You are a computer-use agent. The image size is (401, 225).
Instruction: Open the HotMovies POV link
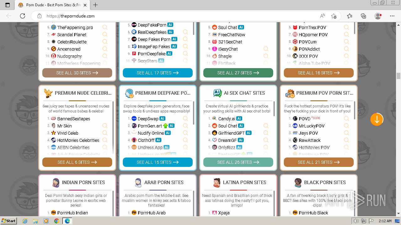coord(314,147)
